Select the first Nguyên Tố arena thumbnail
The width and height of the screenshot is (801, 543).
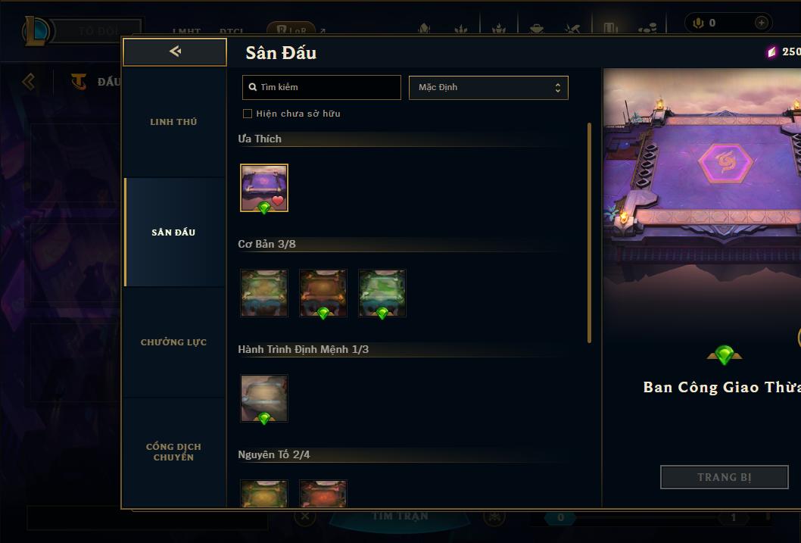264,494
